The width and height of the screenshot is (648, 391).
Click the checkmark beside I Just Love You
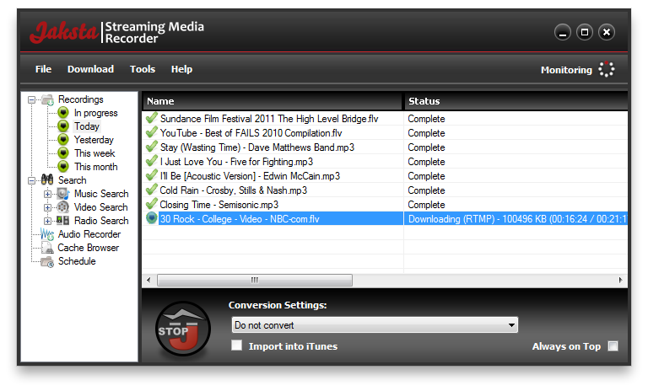(x=152, y=161)
